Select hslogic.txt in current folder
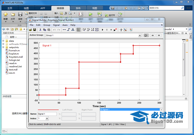Screen dimensions: 194x135 (x=14, y=60)
